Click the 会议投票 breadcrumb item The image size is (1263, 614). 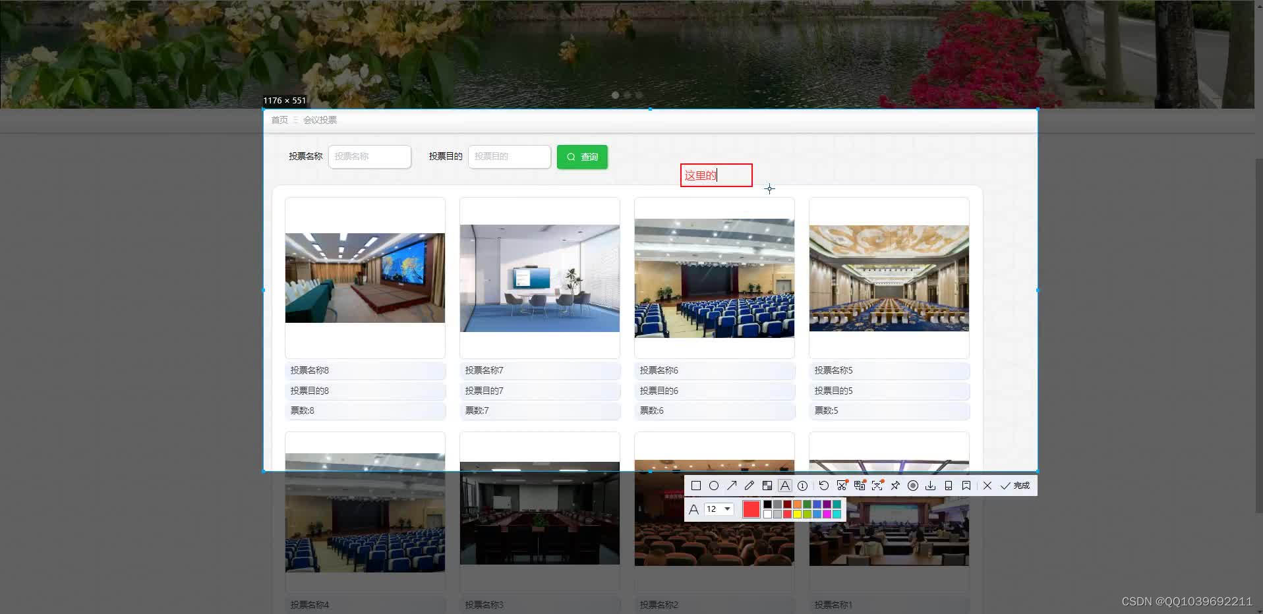pyautogui.click(x=320, y=120)
